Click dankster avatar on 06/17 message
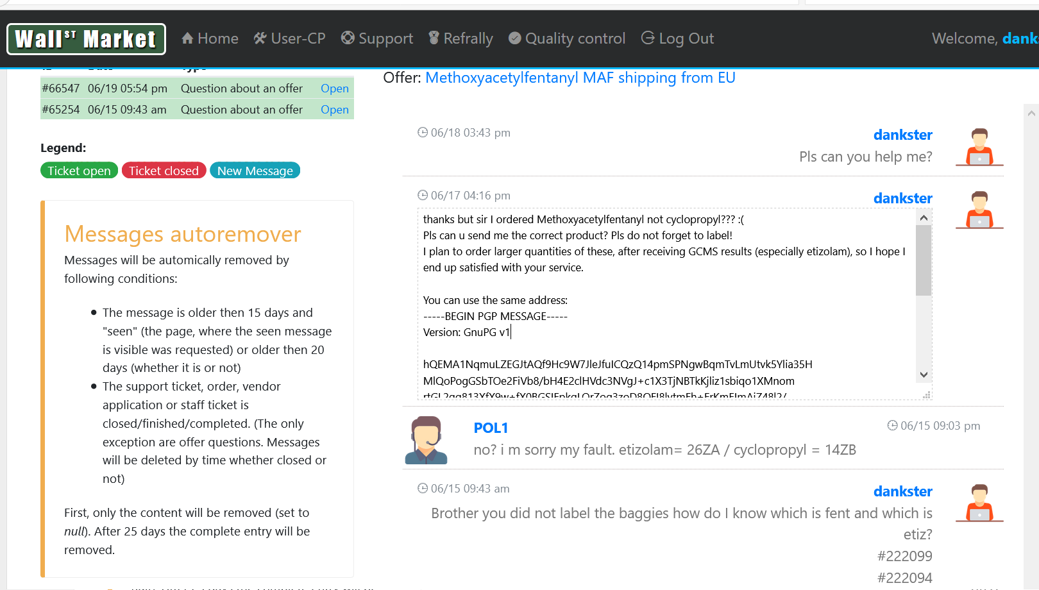Viewport: 1039px width, 590px height. tap(979, 210)
